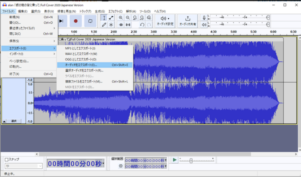Select the I-beam Selection tool
This screenshot has width=301, height=177.
click(x=104, y=18)
